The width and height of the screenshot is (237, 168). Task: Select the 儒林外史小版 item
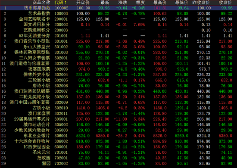click(37, 75)
